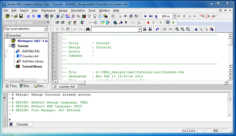
Task: Open the Design menu
Action: 63,11
